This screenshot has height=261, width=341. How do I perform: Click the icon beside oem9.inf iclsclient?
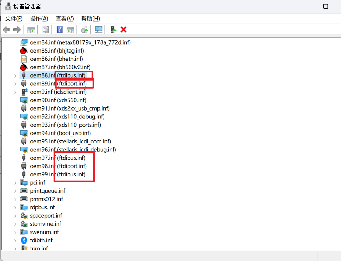pyautogui.click(x=24, y=92)
